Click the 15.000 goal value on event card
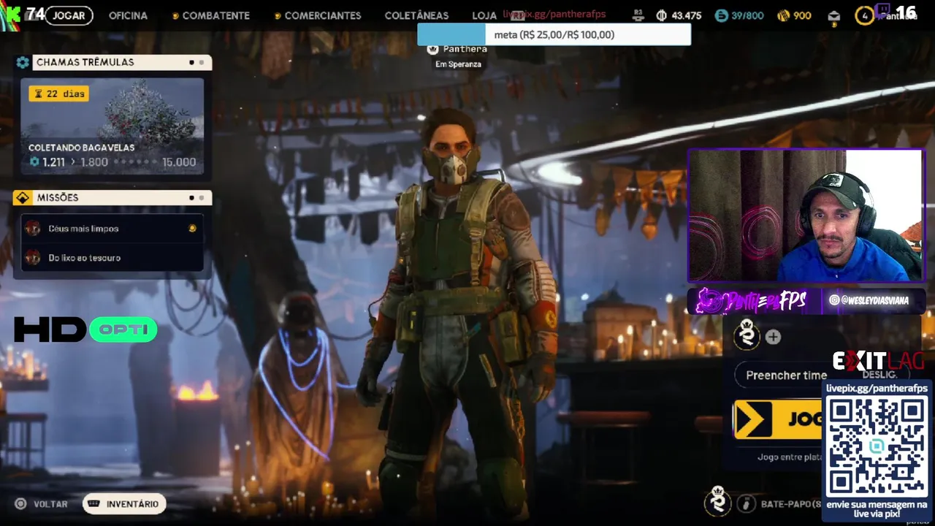This screenshot has width=935, height=526. coord(179,162)
